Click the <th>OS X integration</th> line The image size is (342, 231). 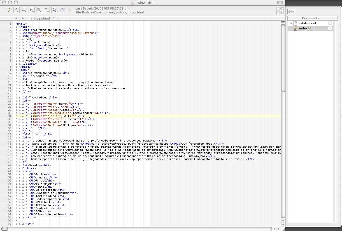tap(50, 214)
